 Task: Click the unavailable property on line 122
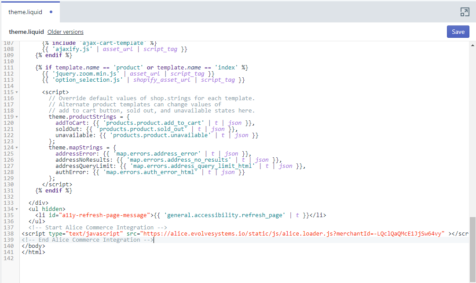point(157,135)
